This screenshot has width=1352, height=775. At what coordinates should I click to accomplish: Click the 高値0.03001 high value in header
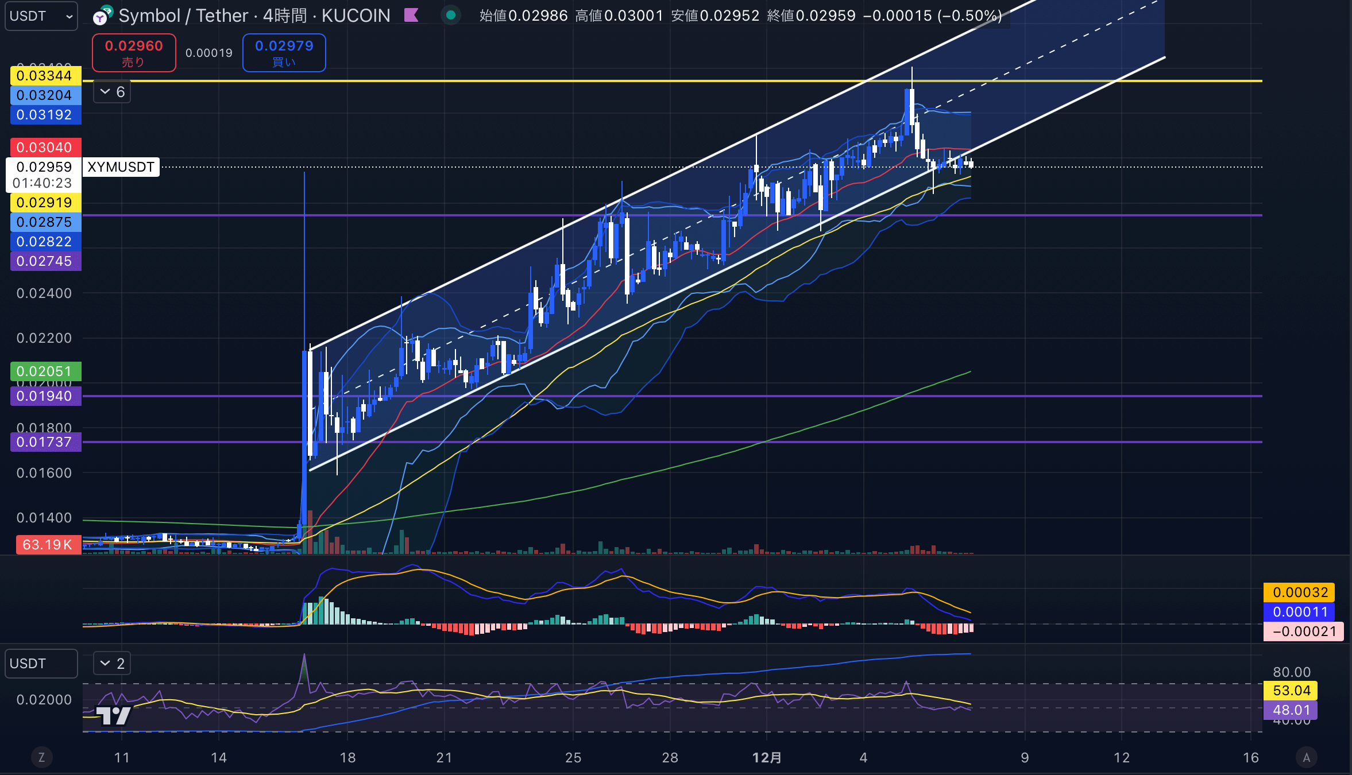pyautogui.click(x=620, y=15)
